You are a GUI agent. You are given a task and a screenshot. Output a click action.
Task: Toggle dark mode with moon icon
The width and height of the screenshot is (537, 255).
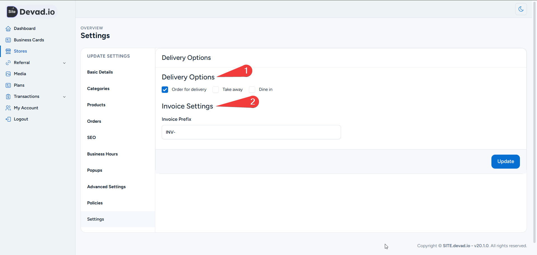(521, 9)
